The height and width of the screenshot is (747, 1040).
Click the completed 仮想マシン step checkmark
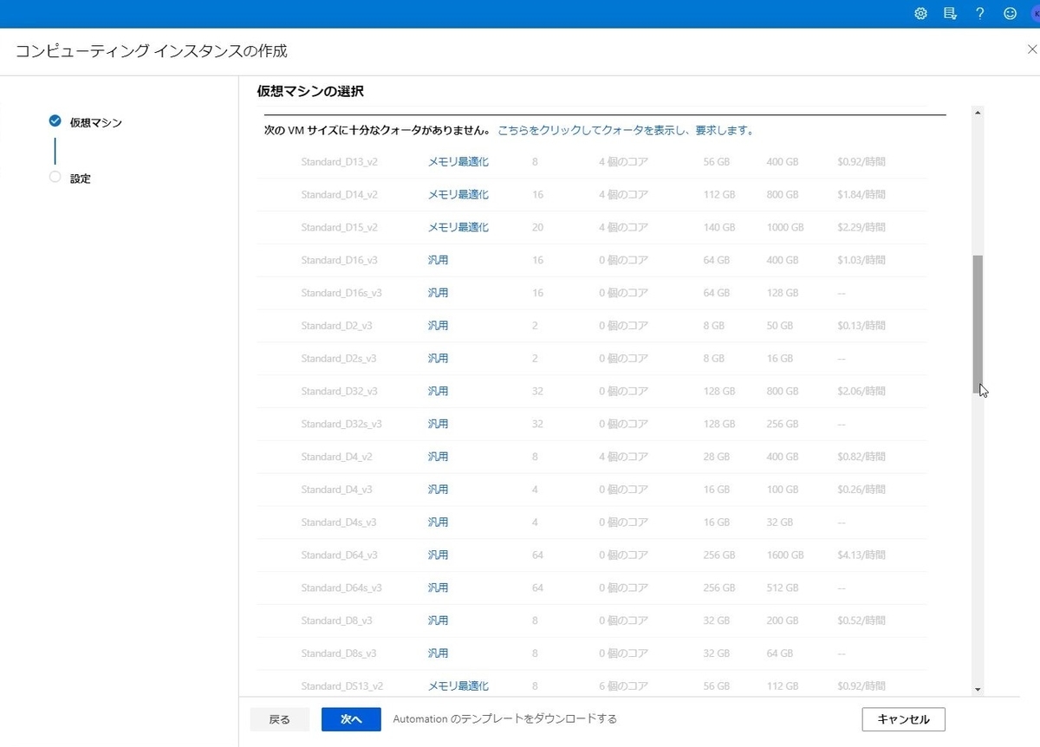click(55, 122)
